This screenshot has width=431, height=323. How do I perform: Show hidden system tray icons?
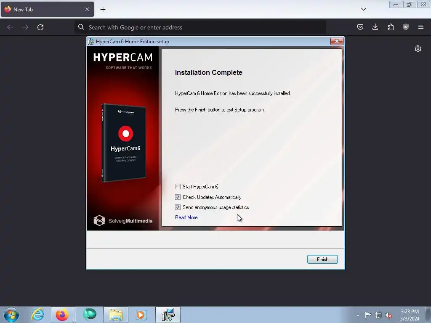point(358,315)
